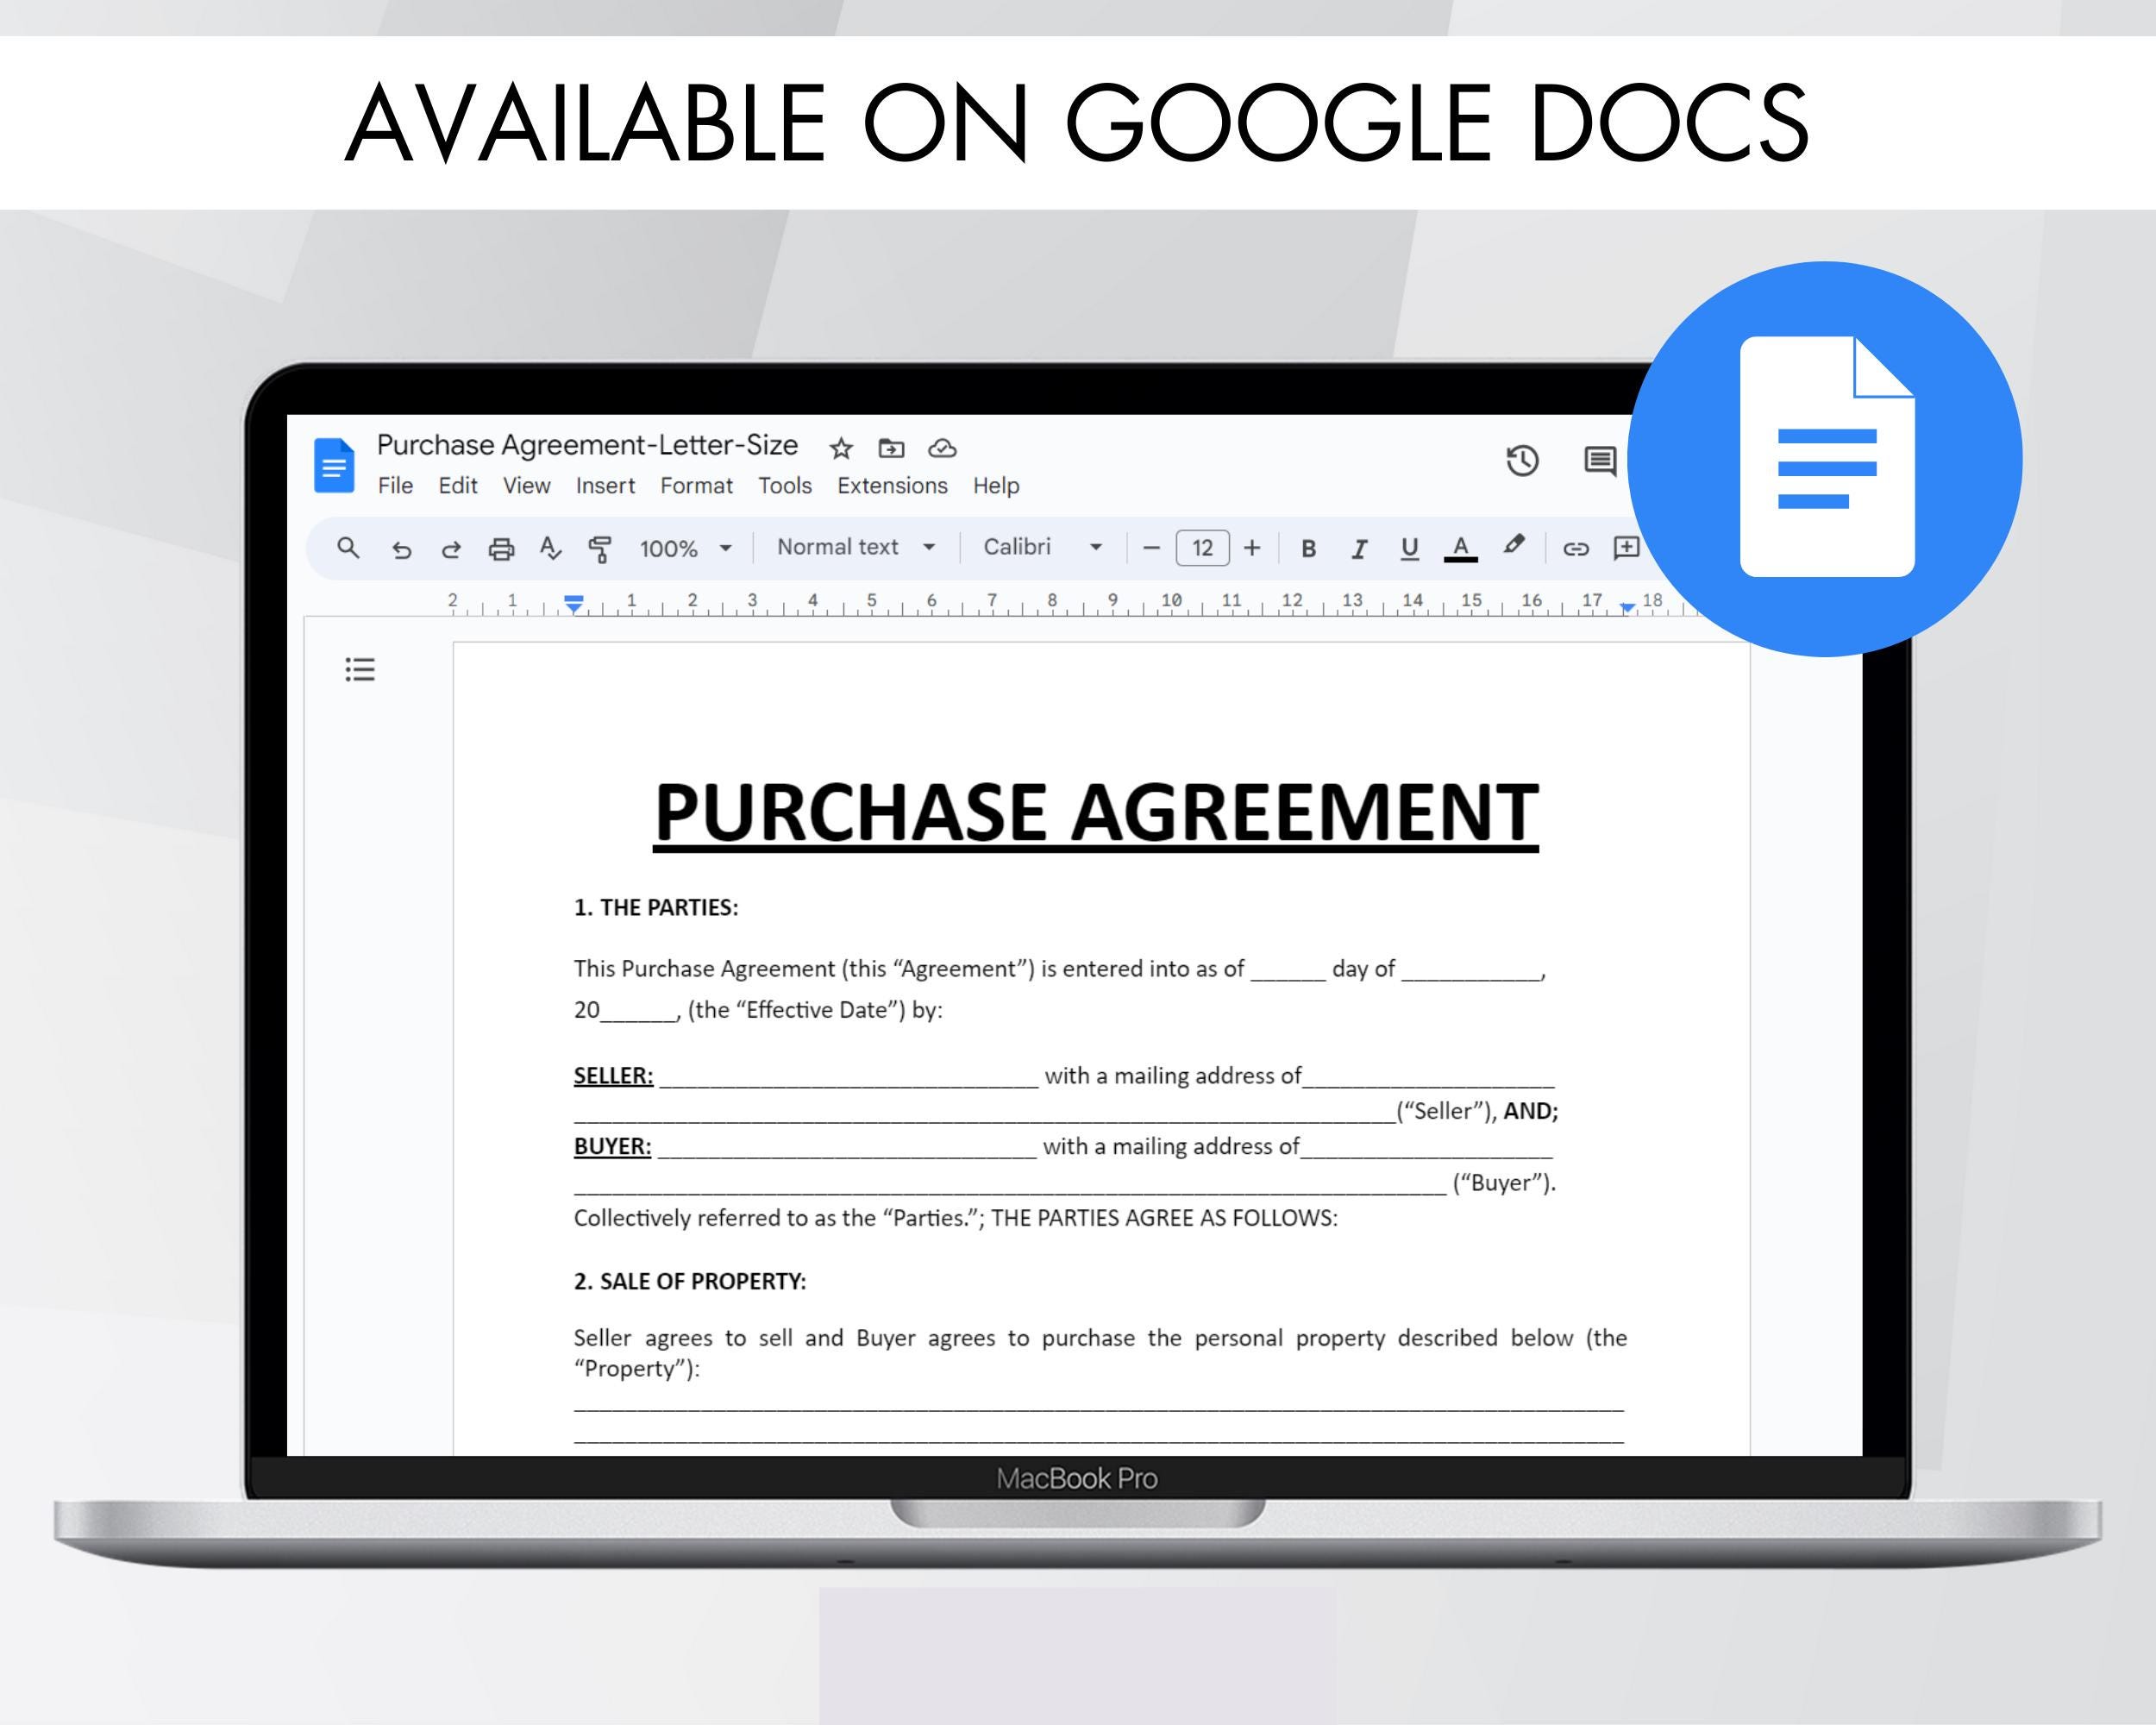
Task: Open the Insert menu
Action: [605, 485]
